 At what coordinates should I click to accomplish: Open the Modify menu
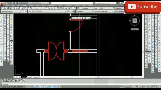[x=60, y=5]
